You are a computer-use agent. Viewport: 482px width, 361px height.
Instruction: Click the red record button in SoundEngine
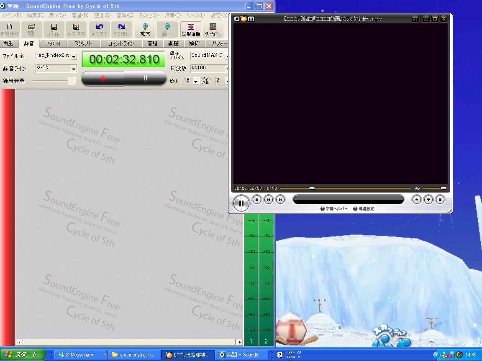[x=103, y=79]
